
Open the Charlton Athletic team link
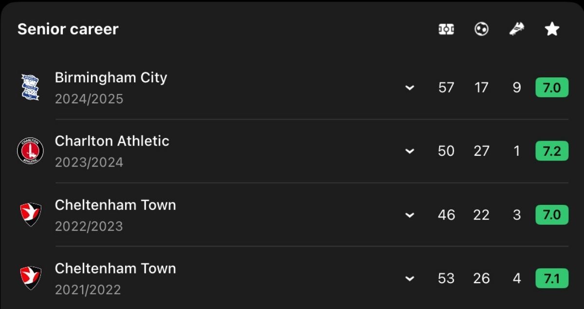(x=112, y=141)
